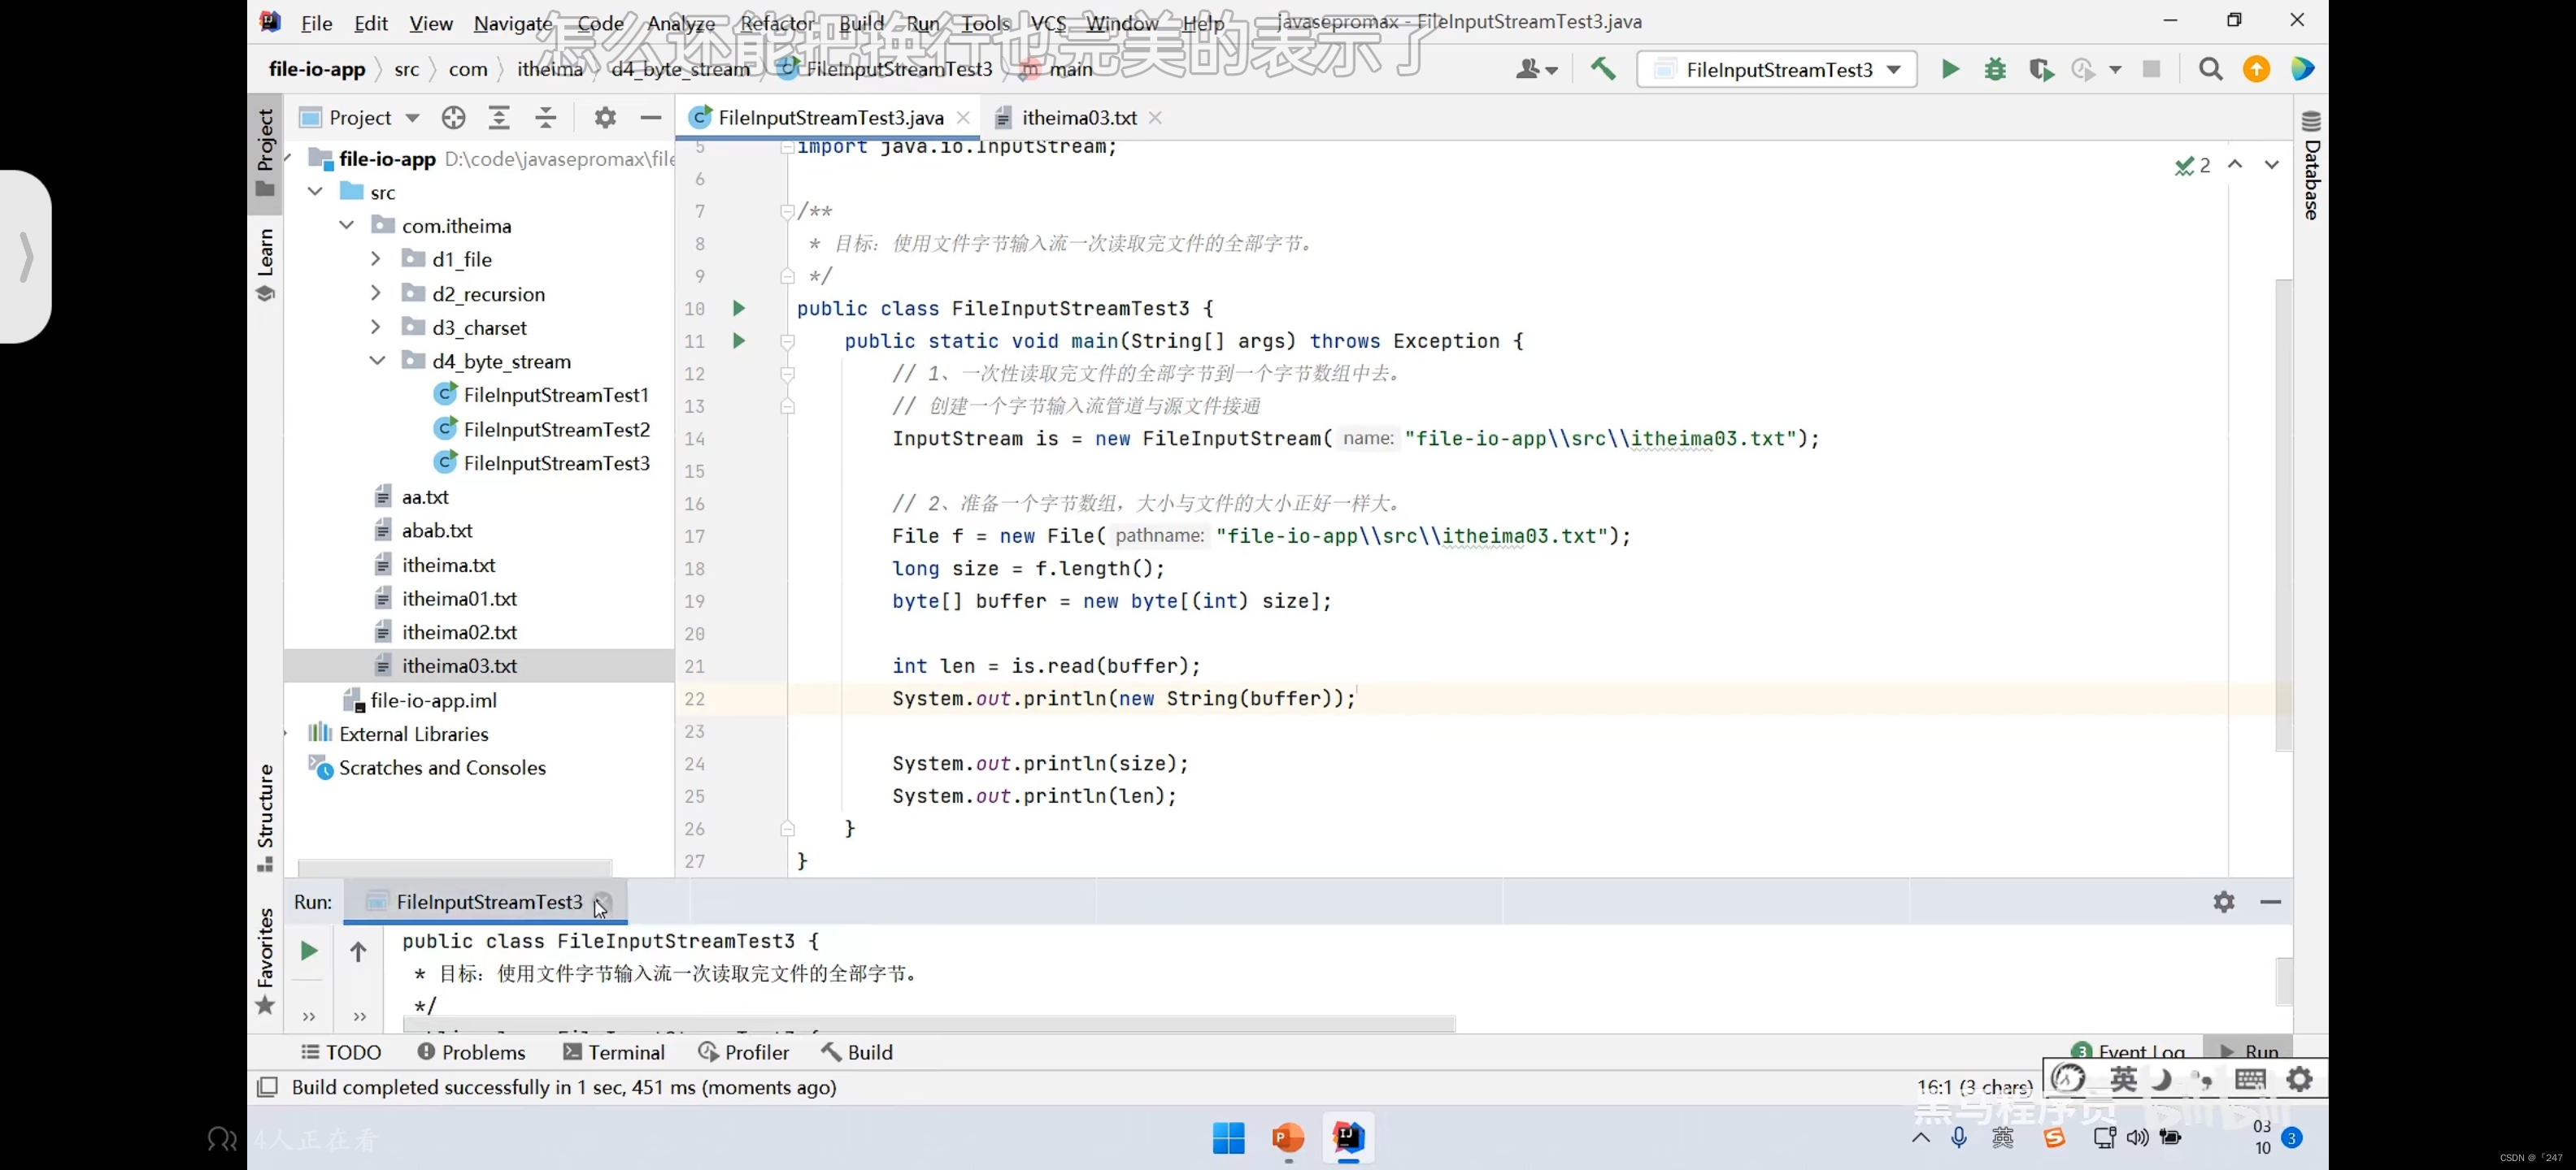The image size is (2576, 1170).
Task: Toggle the Project tool window side tab
Action: (x=265, y=153)
